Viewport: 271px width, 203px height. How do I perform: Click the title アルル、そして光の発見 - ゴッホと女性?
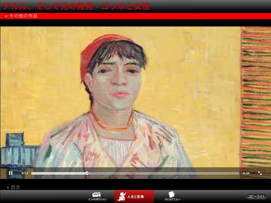(x=76, y=6)
